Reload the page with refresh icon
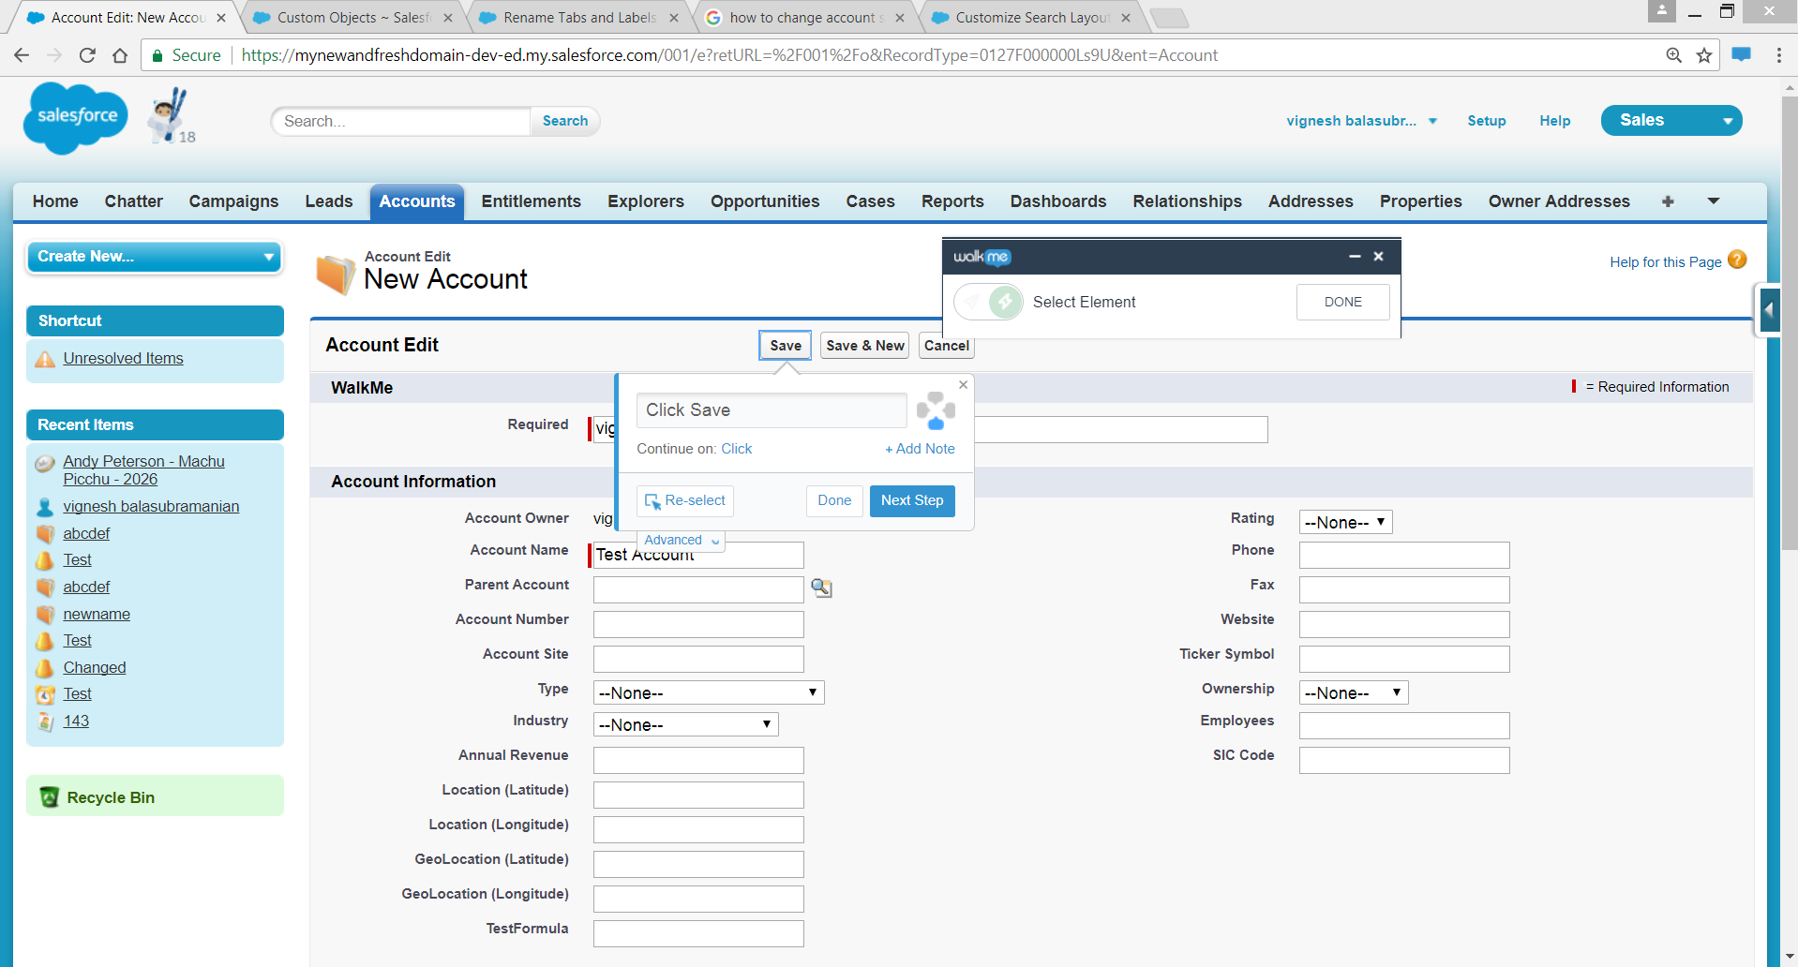This screenshot has height=967, width=1798. coord(87,55)
